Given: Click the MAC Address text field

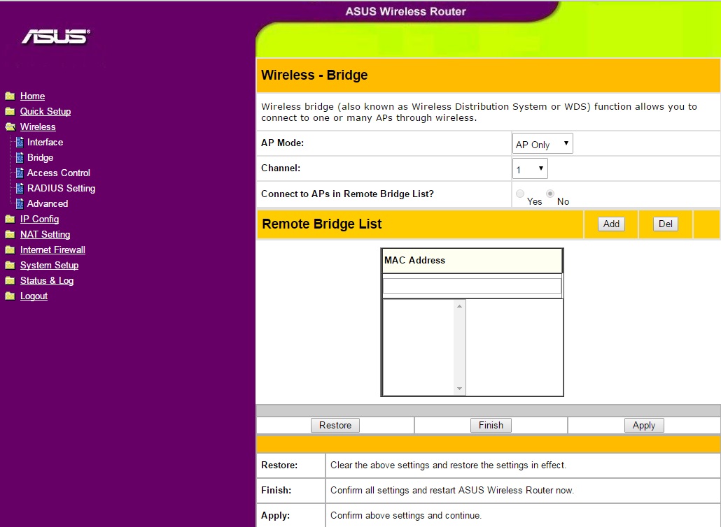Looking at the screenshot, I should 472,286.
